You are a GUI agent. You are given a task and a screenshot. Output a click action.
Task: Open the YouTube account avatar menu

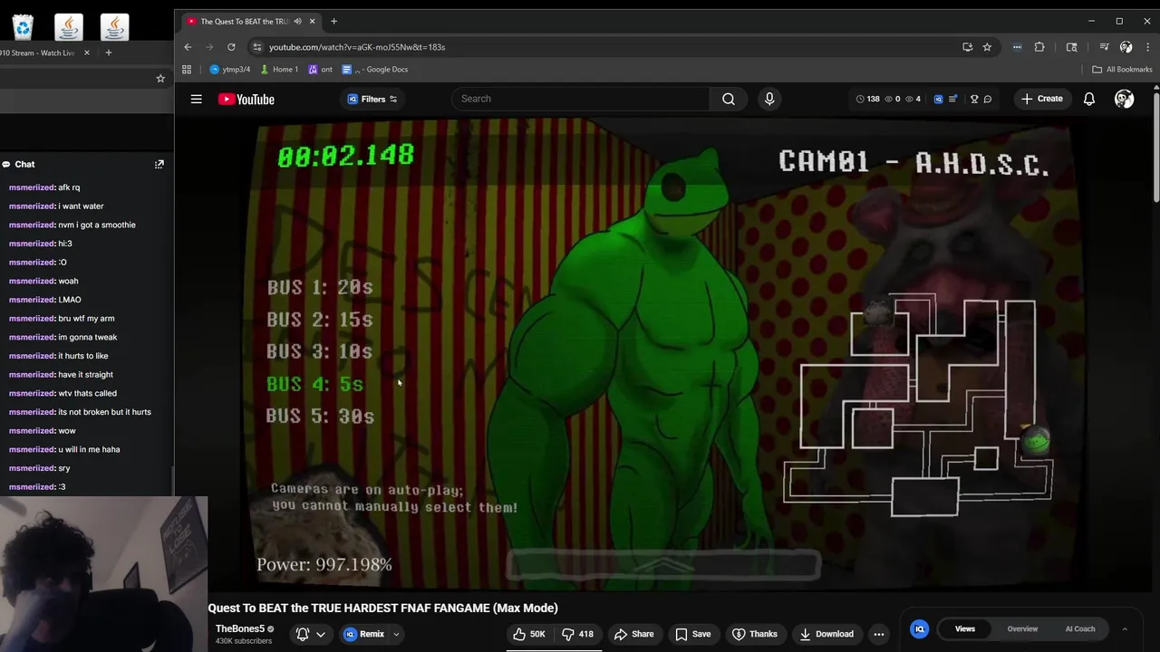[1124, 99]
